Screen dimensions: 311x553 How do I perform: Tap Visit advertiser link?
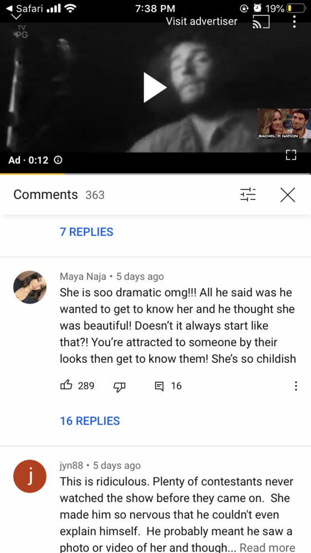[x=202, y=21]
